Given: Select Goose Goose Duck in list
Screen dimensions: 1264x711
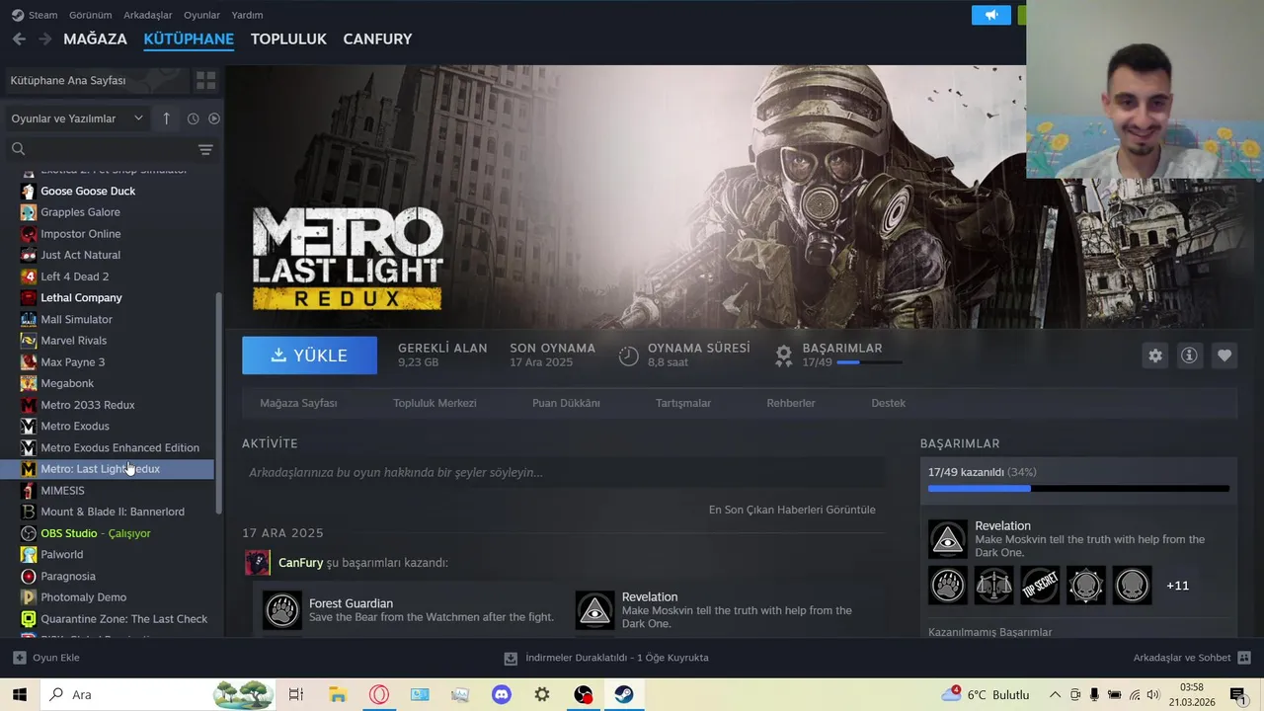Looking at the screenshot, I should 118,191.
